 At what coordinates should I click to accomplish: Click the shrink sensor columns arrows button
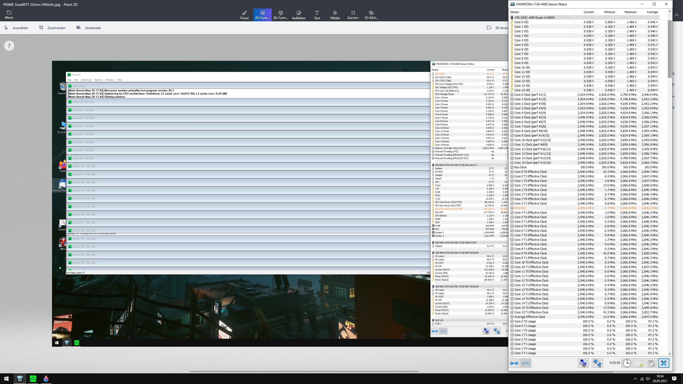[526, 363]
